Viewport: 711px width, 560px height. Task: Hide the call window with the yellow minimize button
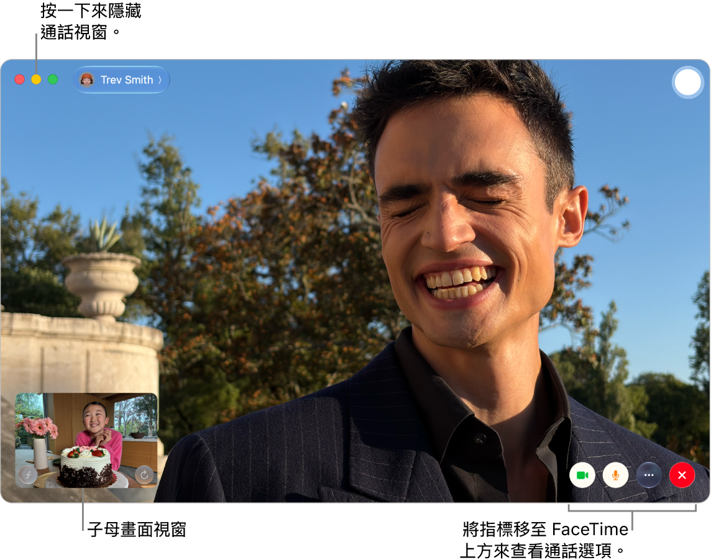pos(36,79)
